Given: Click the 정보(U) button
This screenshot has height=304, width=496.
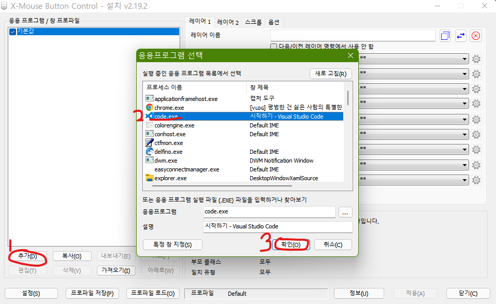Looking at the screenshot, I should coord(359,294).
